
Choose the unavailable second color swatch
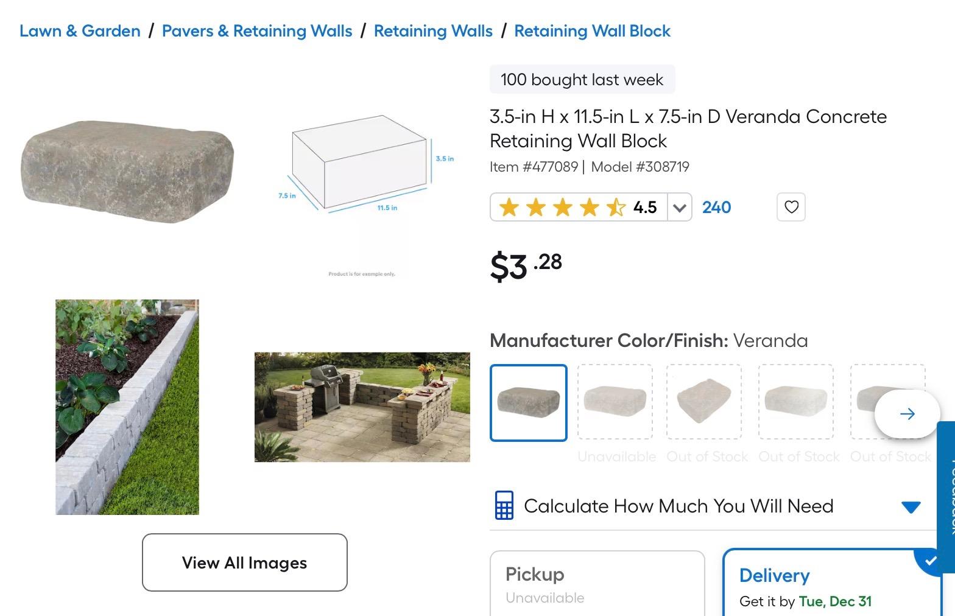click(615, 402)
